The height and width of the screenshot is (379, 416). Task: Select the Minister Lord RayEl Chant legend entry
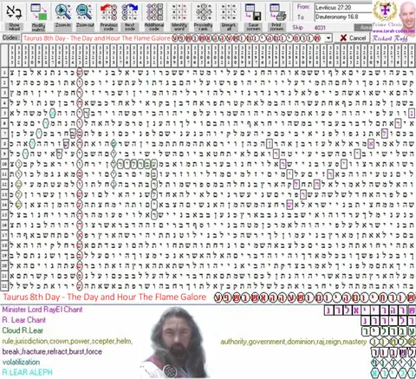coord(42,310)
